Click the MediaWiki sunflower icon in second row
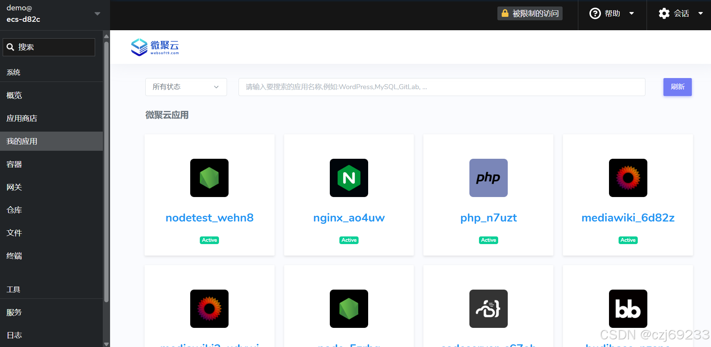 point(209,309)
